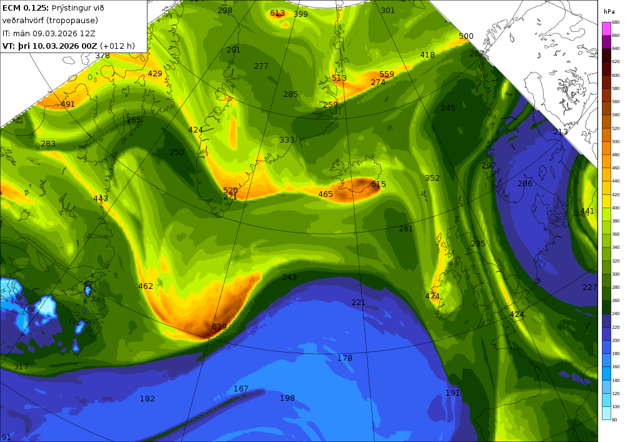
Task: Click the 613 value at the map top
Action: [x=277, y=13]
